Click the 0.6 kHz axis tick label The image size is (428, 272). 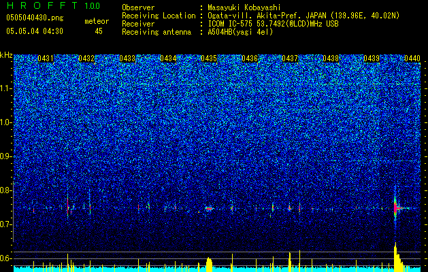point(6,258)
